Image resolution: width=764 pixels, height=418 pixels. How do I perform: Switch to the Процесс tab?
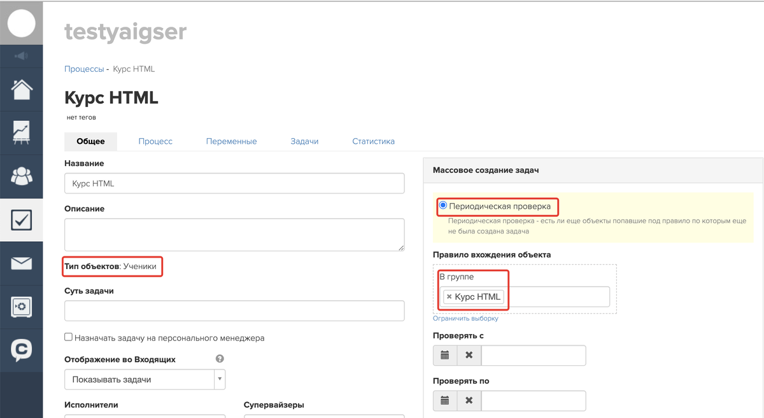coord(155,141)
